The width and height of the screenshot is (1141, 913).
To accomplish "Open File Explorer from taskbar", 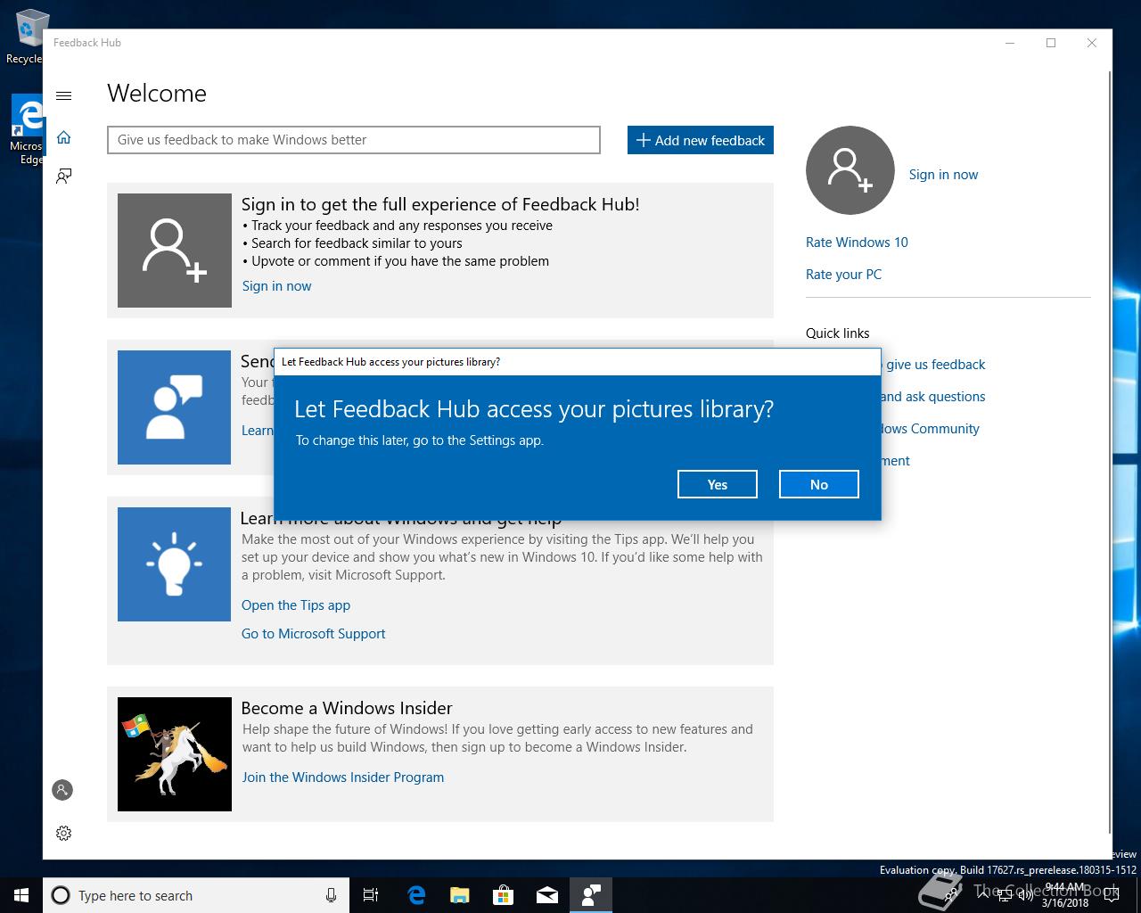I will pos(460,895).
